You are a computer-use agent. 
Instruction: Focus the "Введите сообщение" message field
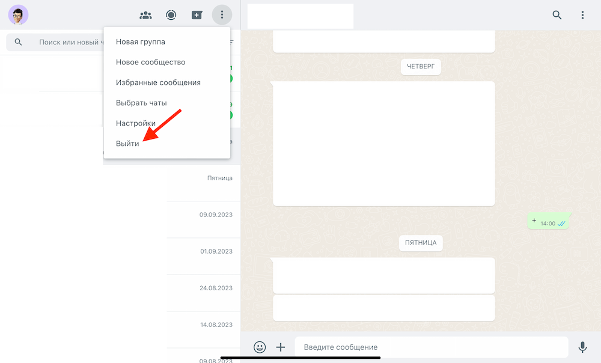(x=430, y=347)
